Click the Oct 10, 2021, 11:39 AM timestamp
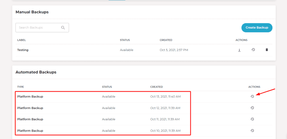 click(165, 131)
